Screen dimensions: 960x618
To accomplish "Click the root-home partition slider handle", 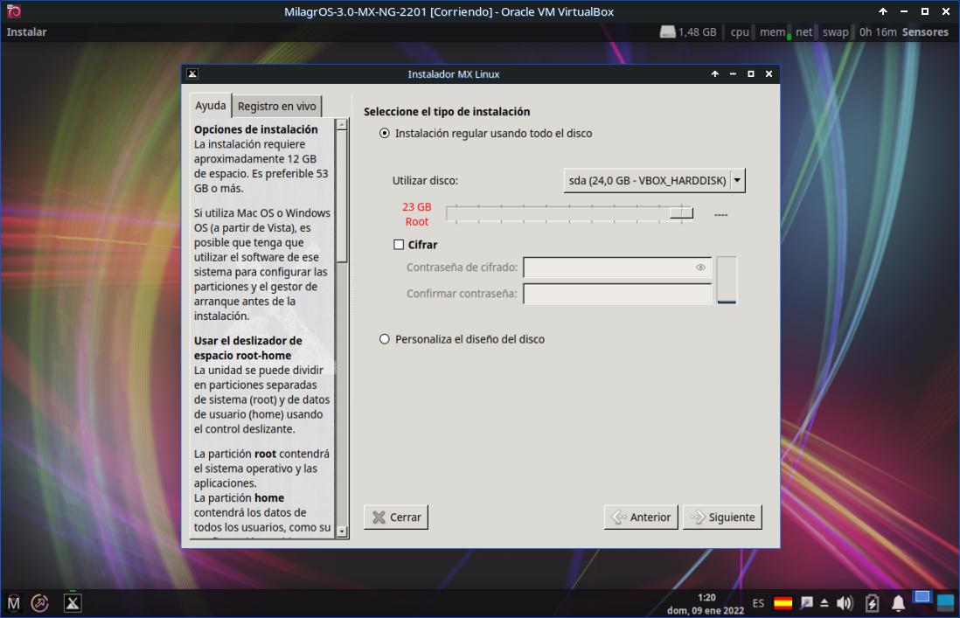I will [x=681, y=213].
